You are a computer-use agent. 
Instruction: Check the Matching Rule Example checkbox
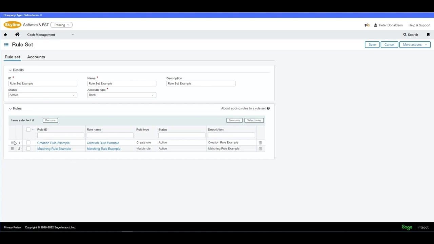pos(28,149)
